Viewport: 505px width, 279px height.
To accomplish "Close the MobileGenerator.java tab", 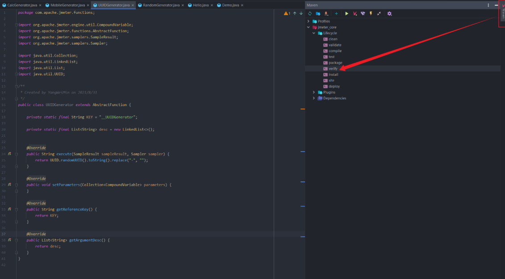I will click(88, 5).
